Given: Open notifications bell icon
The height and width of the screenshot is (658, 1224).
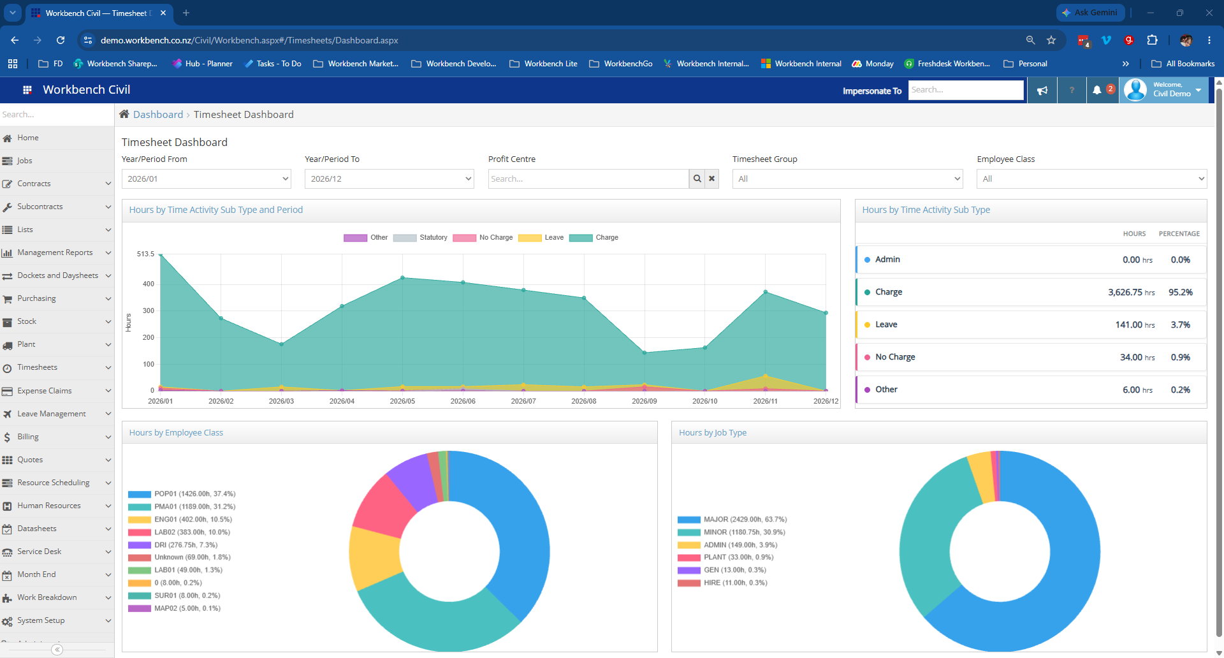Looking at the screenshot, I should 1096,91.
